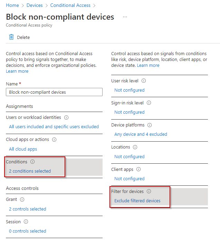Click '2 controls selected' under Grant
The image size is (220, 245).
pos(28,209)
